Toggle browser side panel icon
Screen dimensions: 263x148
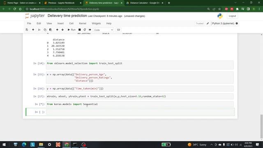tap(248, 9)
